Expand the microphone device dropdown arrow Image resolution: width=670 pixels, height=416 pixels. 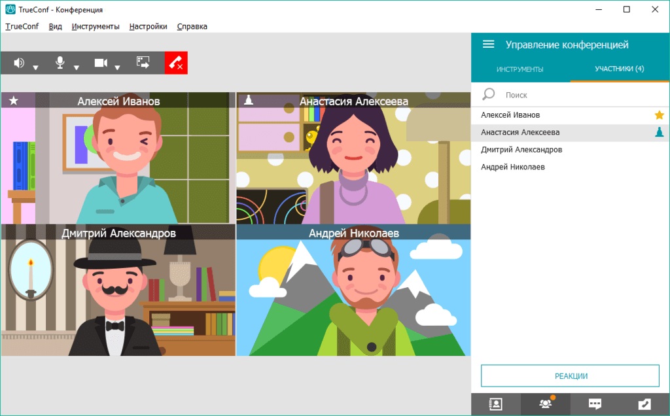pos(77,67)
